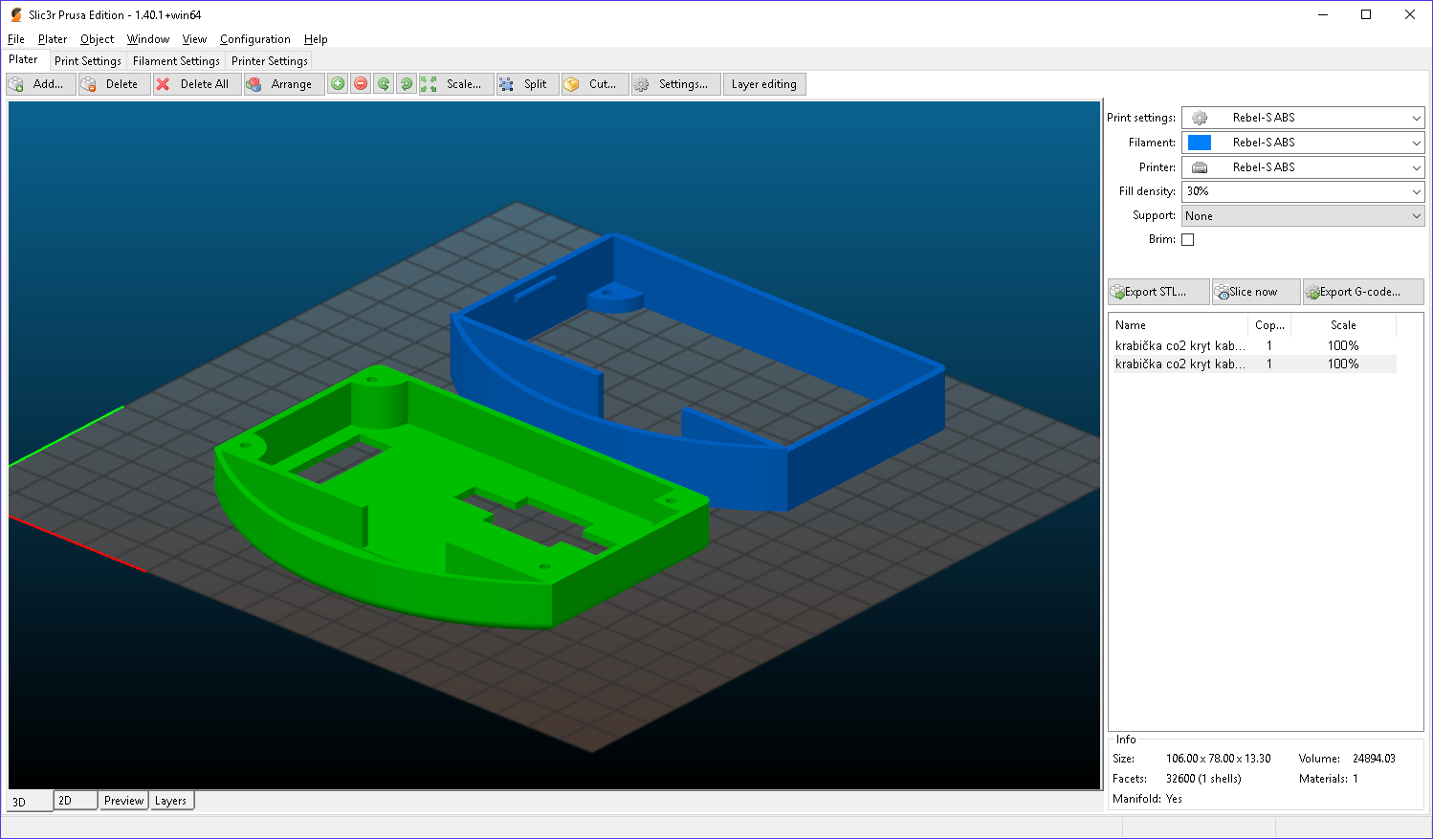The width and height of the screenshot is (1433, 839).
Task: Click Export G-code button
Action: coord(1362,292)
